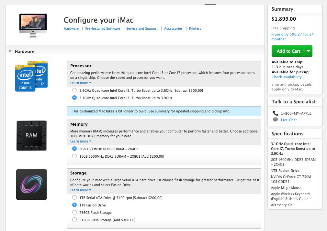Select 512GB Flash Storage option
327x231 pixels.
[74, 220]
